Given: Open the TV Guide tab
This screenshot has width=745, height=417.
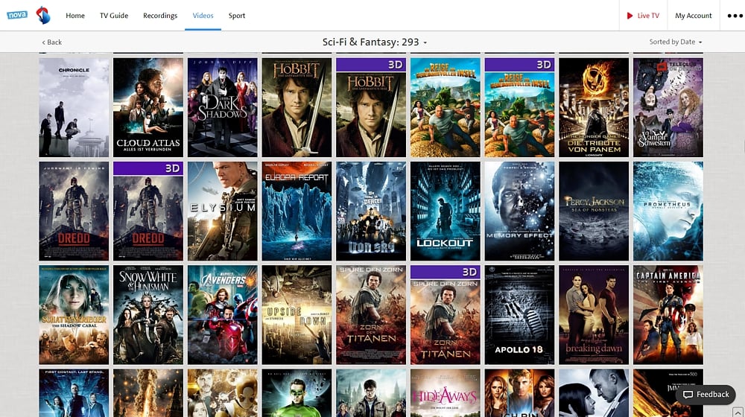Looking at the screenshot, I should coord(114,16).
